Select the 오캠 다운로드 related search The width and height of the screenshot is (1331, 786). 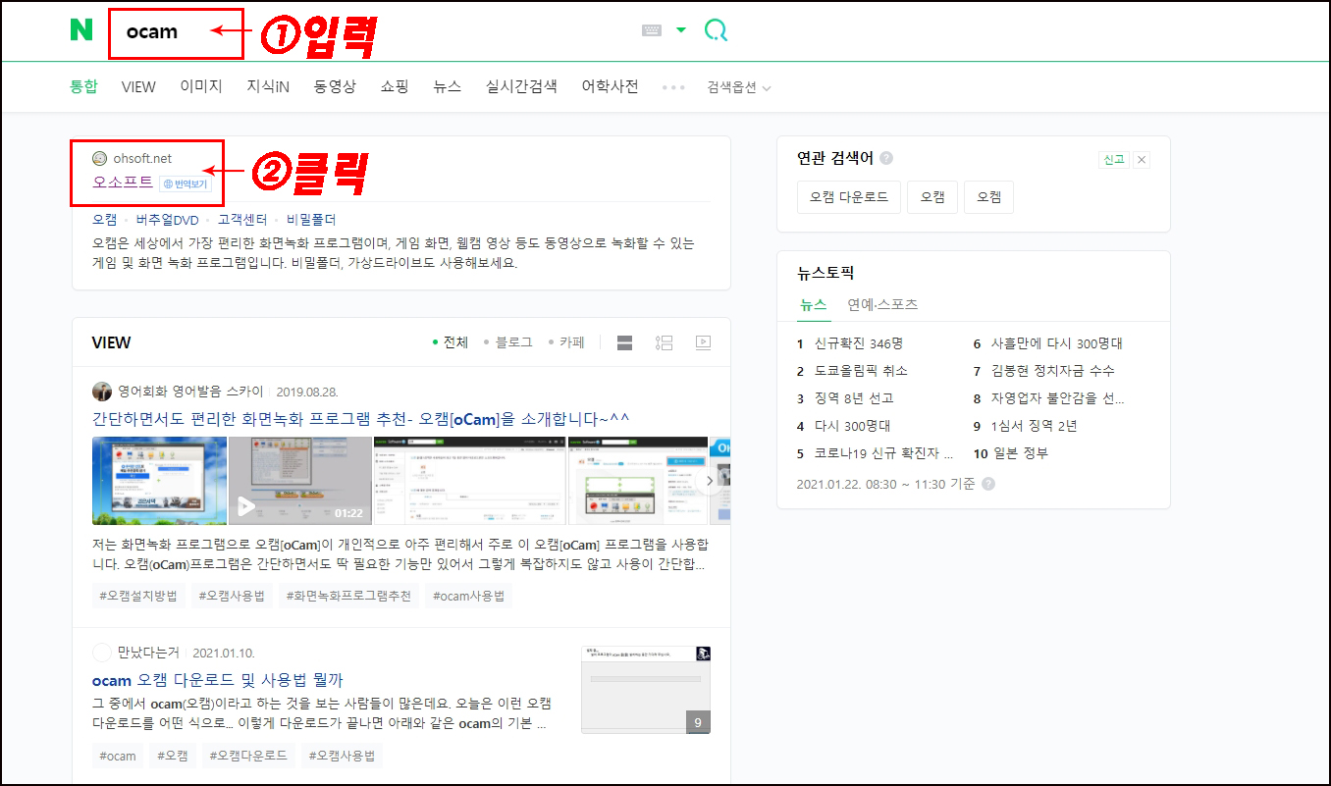(x=848, y=197)
